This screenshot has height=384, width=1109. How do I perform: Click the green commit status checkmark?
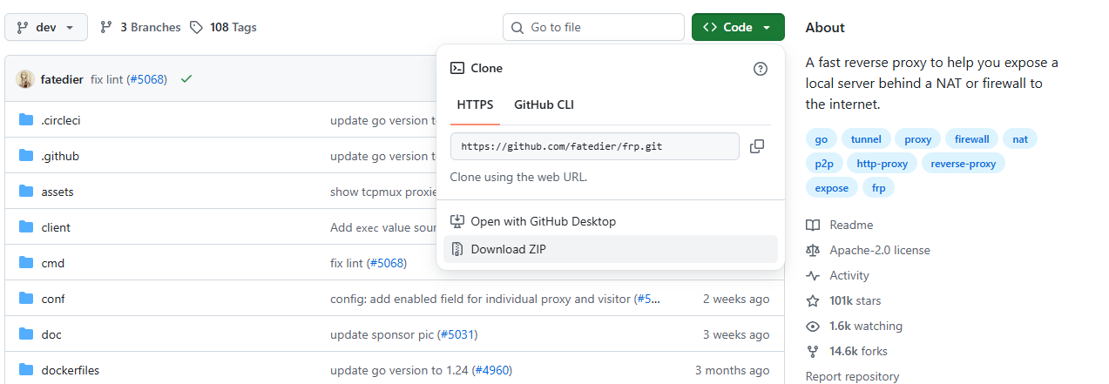[x=186, y=79]
